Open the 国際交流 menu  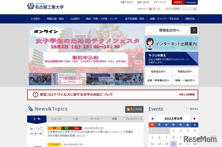[190, 19]
